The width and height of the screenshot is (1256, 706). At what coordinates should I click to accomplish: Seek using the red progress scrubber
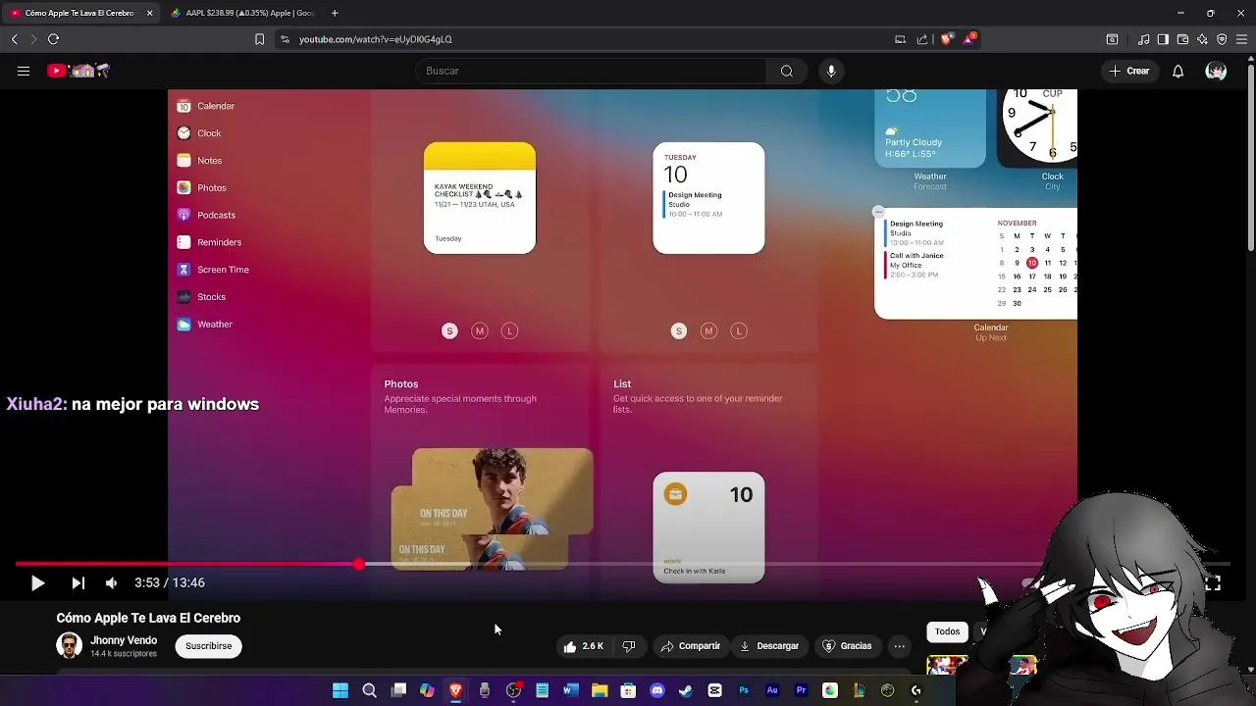tap(359, 564)
